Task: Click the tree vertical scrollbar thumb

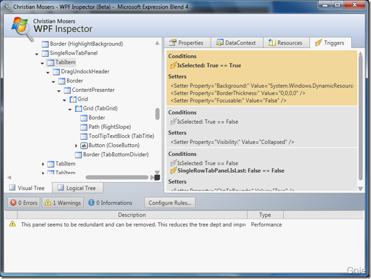Action: tap(157, 114)
